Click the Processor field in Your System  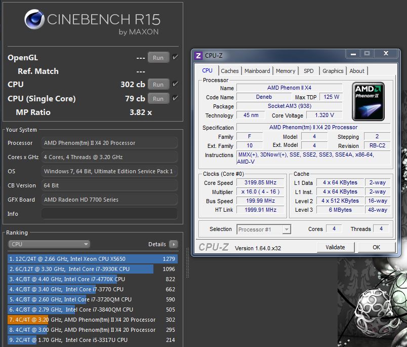click(109, 143)
